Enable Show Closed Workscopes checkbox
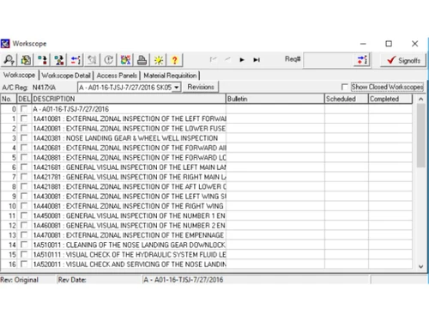 point(345,87)
